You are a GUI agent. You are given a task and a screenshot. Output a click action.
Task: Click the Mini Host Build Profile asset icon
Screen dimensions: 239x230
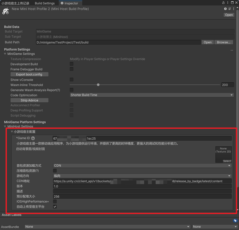6,11
